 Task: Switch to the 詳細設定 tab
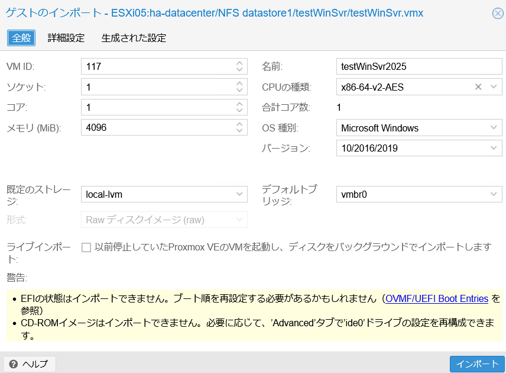(x=66, y=38)
